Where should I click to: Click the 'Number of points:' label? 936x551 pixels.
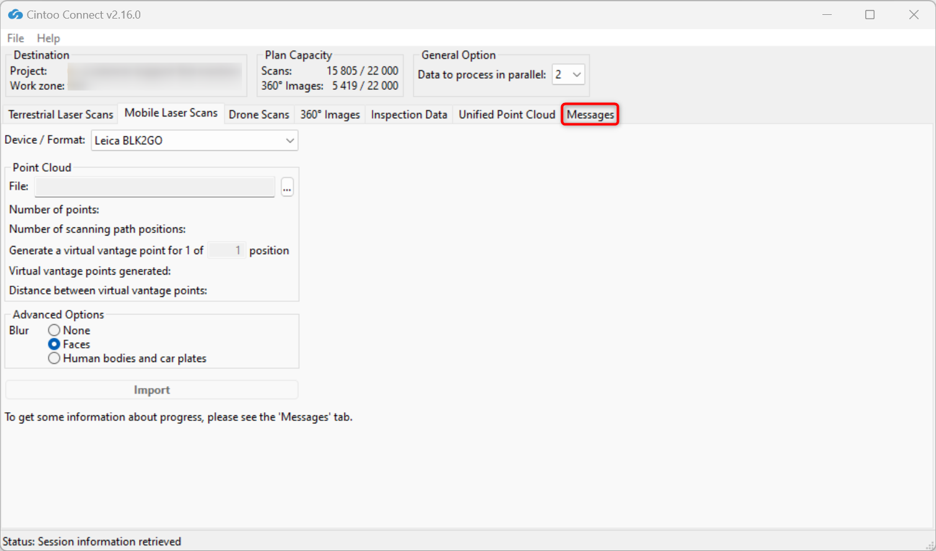54,209
